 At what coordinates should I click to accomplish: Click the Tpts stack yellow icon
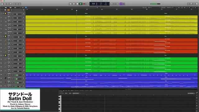point(6,36)
